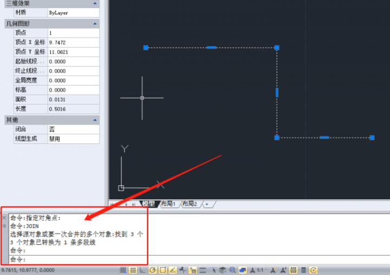Click the 顶点 value field
The image size is (390, 275).
click(74, 33)
